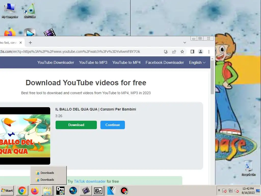261x196 pixels.
Task: Show hidden system tray icons
Action: (219, 190)
